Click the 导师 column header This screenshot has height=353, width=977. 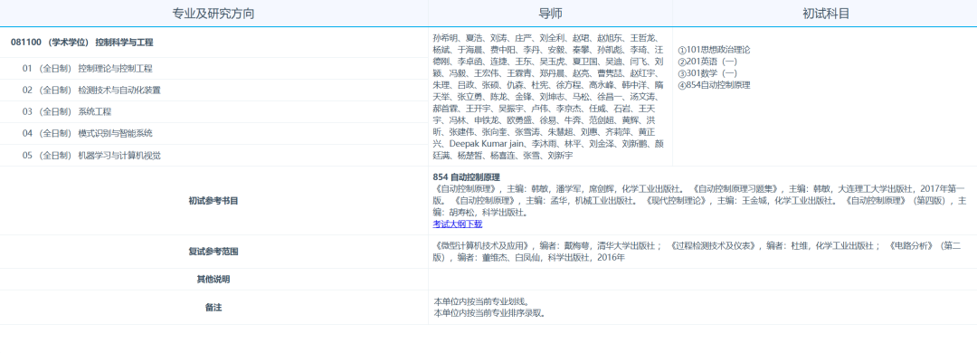click(x=550, y=14)
